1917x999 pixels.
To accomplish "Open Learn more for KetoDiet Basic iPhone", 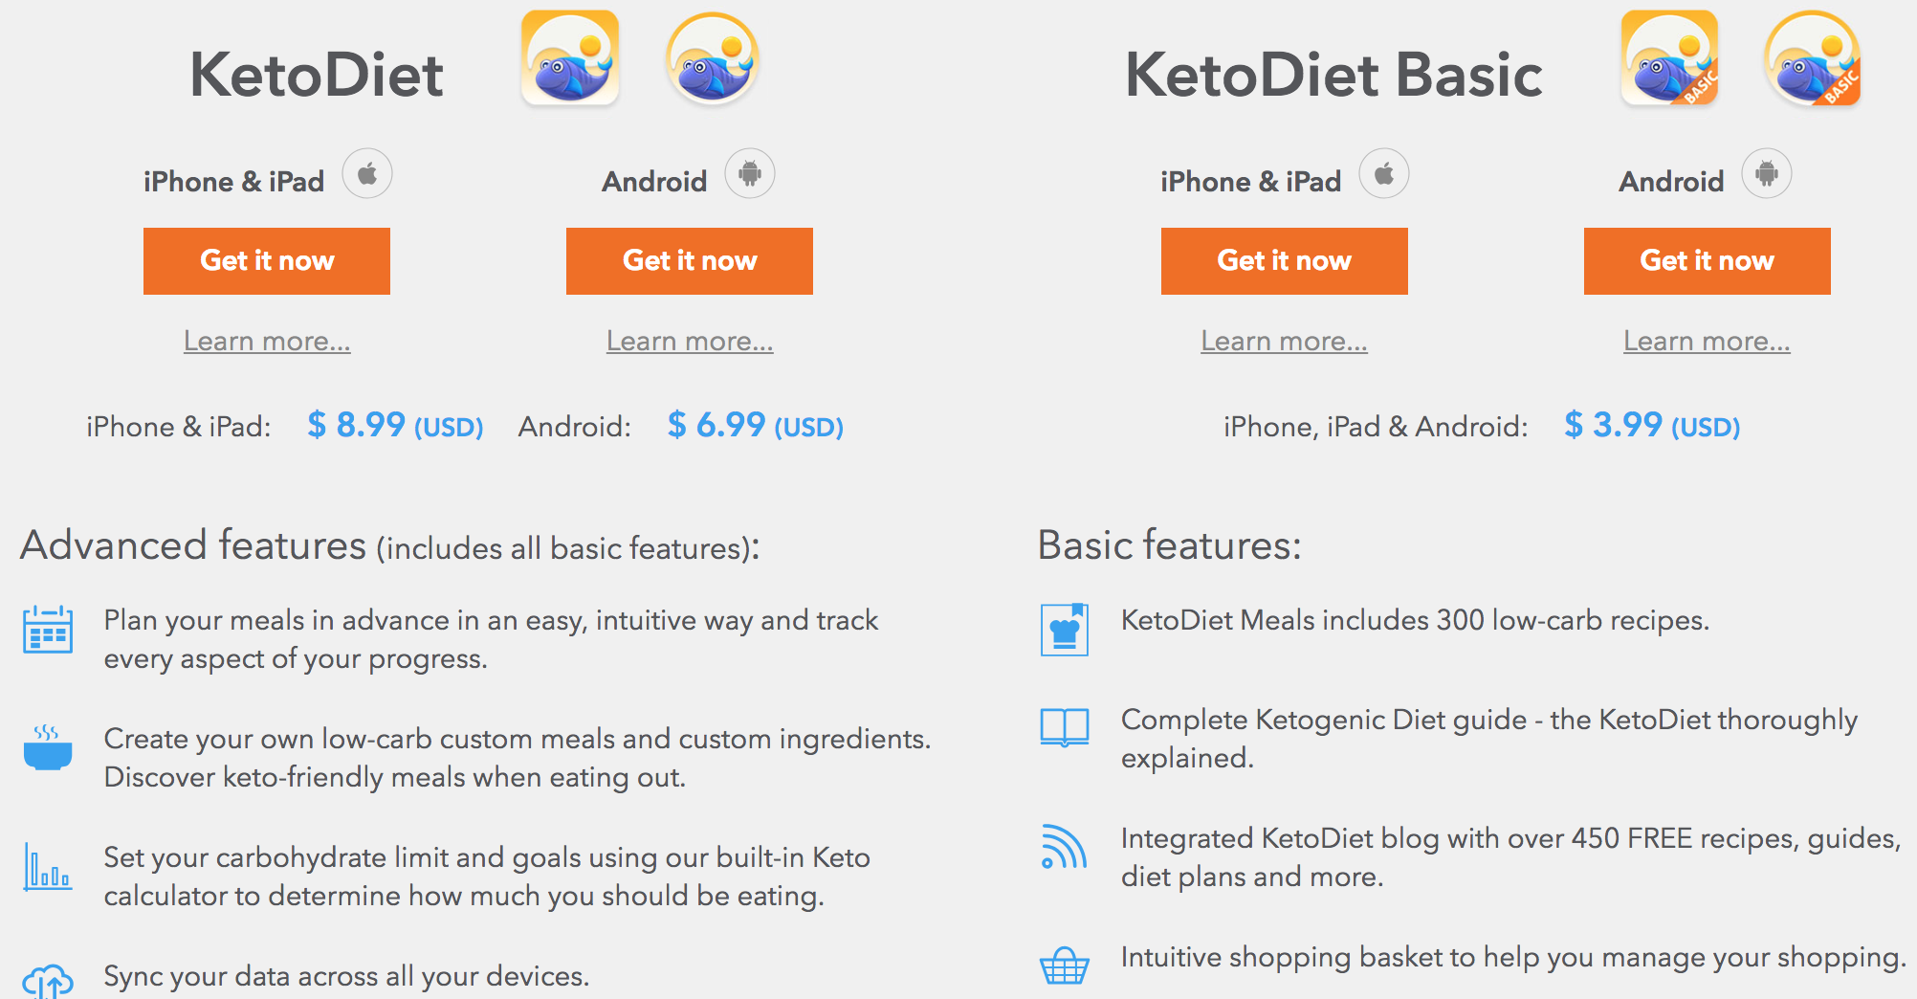I will [x=1285, y=341].
